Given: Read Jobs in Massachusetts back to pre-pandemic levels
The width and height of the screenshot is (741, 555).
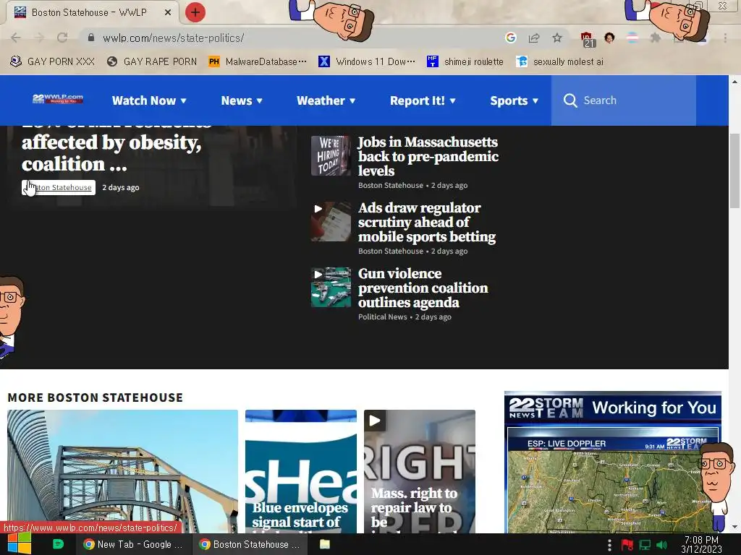Looking at the screenshot, I should click(x=428, y=156).
